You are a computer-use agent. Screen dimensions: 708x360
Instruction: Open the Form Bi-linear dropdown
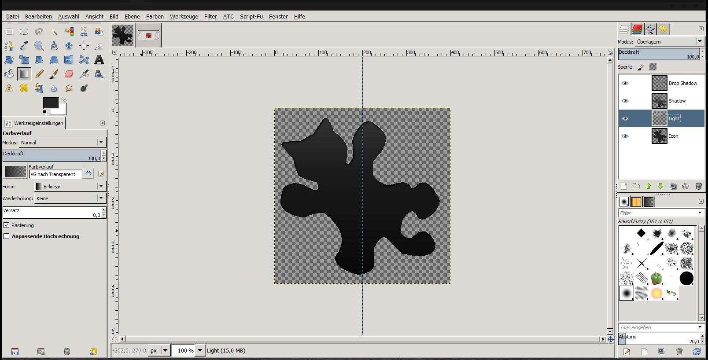click(70, 186)
